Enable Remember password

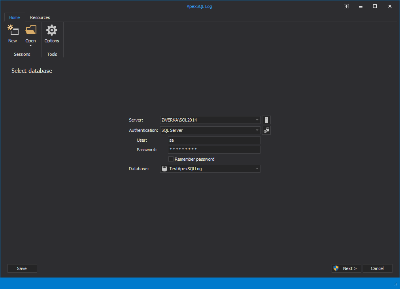tap(171, 159)
